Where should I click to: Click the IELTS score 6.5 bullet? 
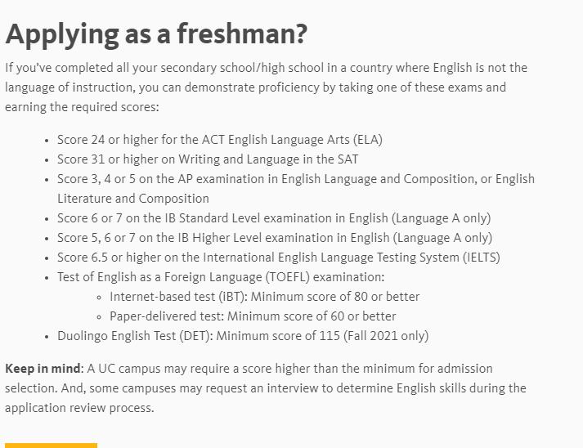click(x=278, y=258)
